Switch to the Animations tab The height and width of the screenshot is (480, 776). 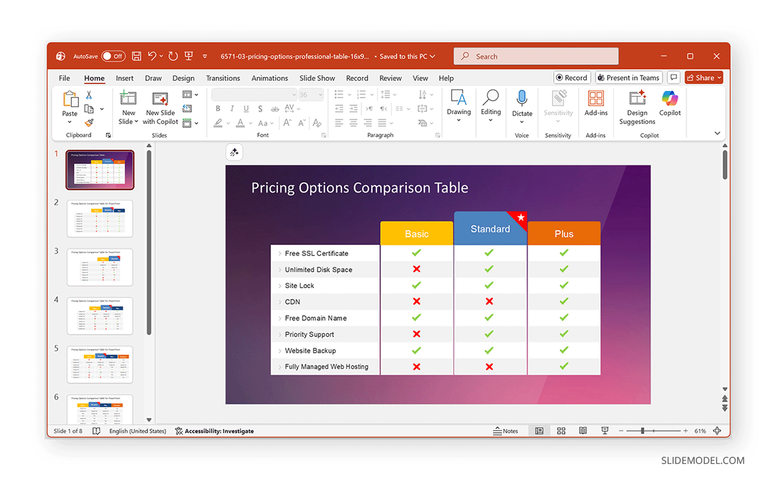(x=270, y=78)
